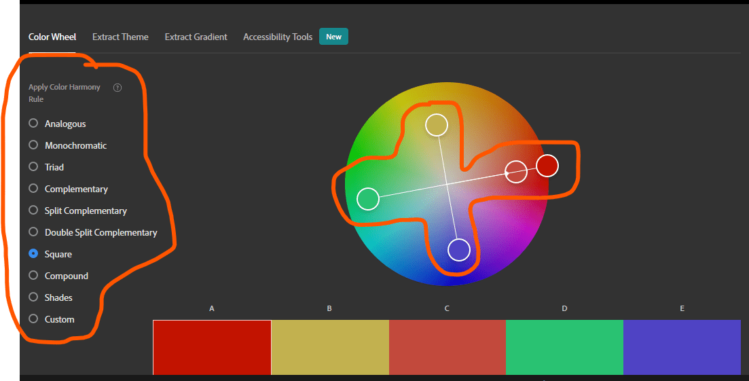Click coral swatch C in the palette
This screenshot has width=749, height=381.
click(447, 347)
